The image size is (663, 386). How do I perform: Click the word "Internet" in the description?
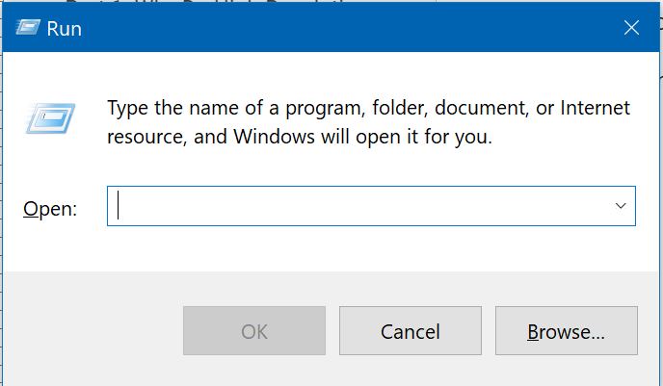coord(595,108)
